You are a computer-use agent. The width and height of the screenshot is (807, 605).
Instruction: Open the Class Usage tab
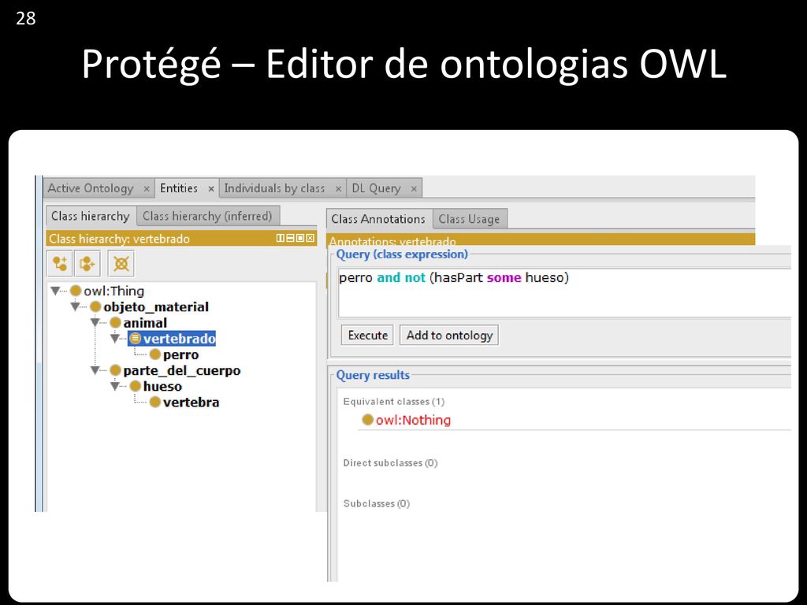(470, 219)
